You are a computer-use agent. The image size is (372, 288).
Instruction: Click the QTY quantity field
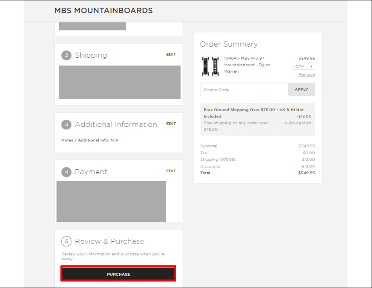coord(304,66)
